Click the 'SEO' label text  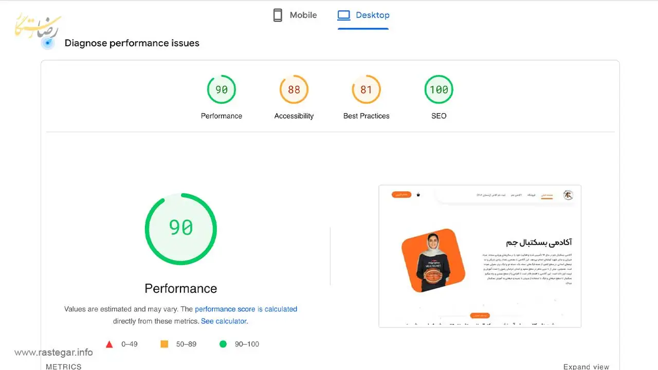pyautogui.click(x=439, y=116)
